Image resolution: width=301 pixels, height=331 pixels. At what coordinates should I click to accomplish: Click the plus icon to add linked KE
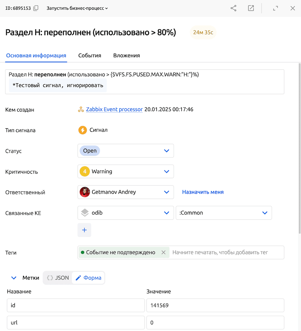coord(84,230)
